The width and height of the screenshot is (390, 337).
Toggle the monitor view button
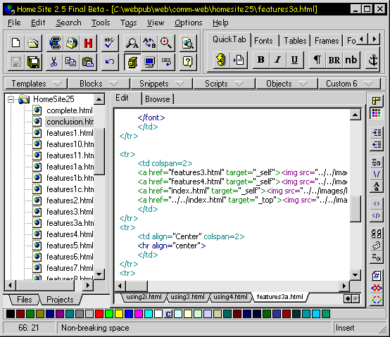149,62
